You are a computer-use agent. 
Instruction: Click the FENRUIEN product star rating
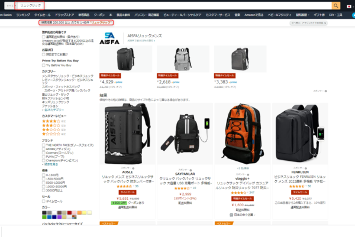[297, 186]
